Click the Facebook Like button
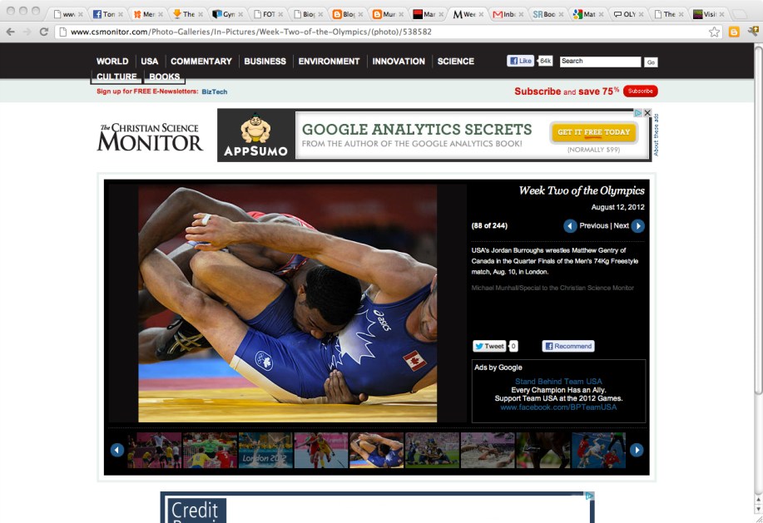763x523 pixels. 521,61
